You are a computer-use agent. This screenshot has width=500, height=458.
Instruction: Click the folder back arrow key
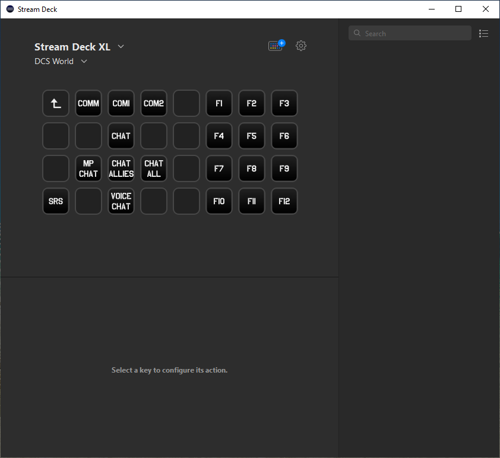pos(56,103)
